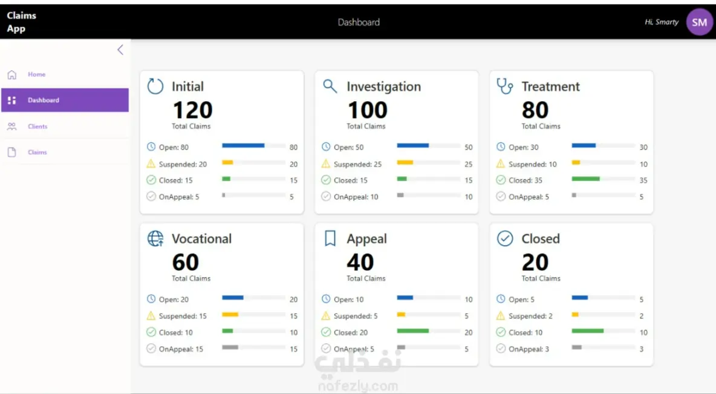
Task: Click the 'Open: 20' label in Vocational
Action: point(174,300)
